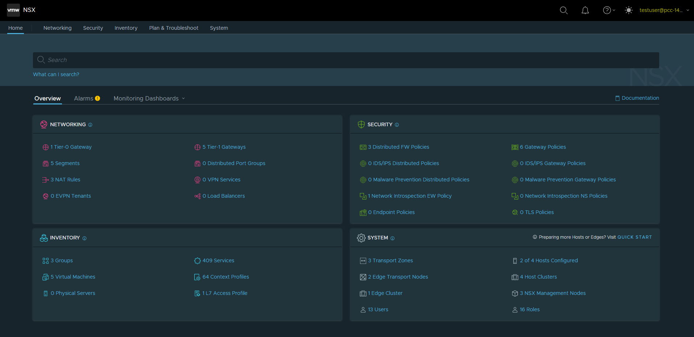Click the EVPN Tenants icon

coord(46,196)
